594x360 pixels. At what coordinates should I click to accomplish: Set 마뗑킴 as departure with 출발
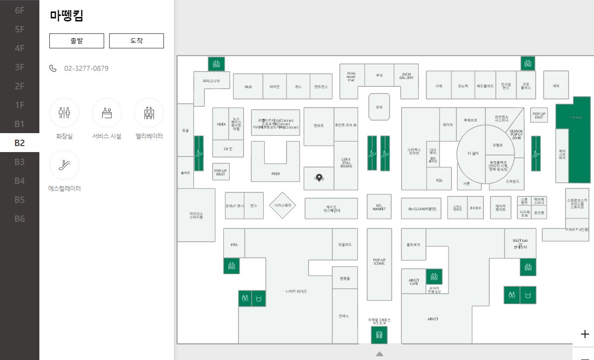(77, 41)
